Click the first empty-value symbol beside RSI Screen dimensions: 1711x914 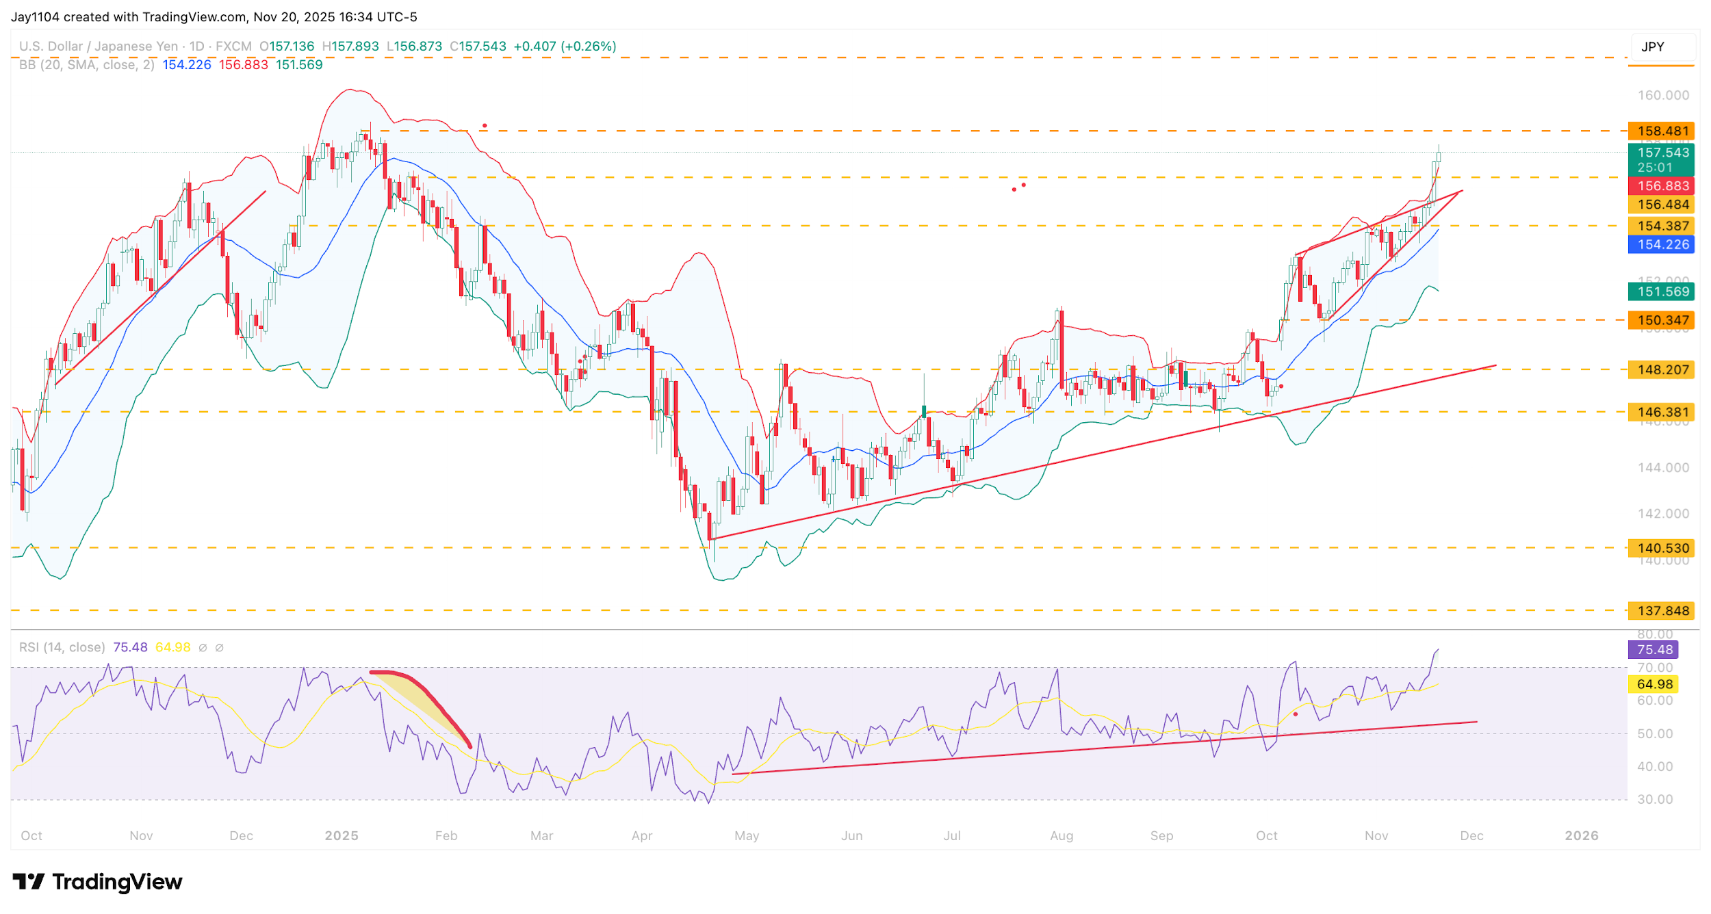tap(203, 648)
